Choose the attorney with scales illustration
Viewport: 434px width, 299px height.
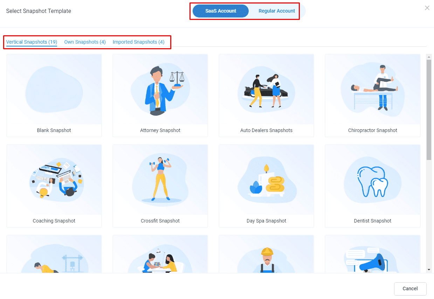(x=160, y=89)
